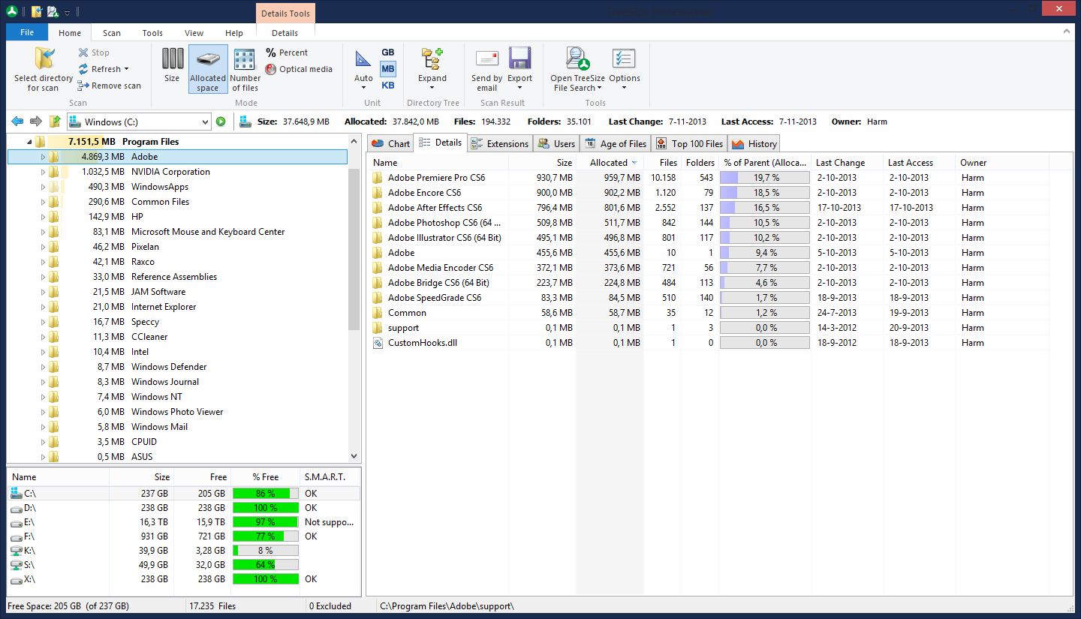Open the Extensions tab
This screenshot has width=1081, height=619.
coord(499,143)
